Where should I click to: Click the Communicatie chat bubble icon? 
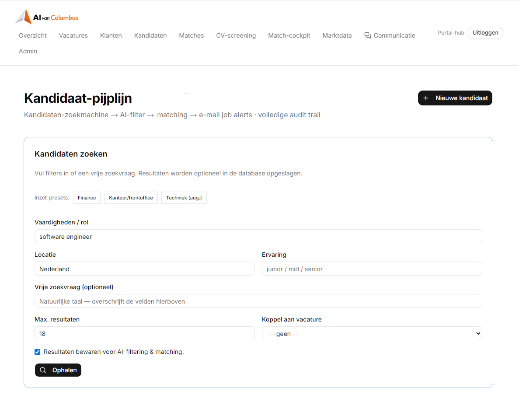(x=367, y=35)
